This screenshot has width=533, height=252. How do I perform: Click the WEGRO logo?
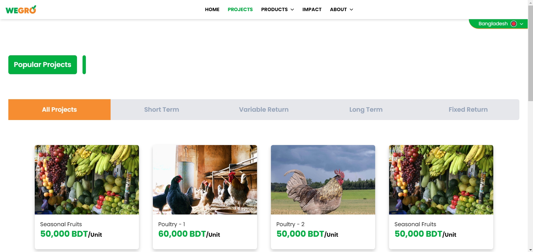21,9
